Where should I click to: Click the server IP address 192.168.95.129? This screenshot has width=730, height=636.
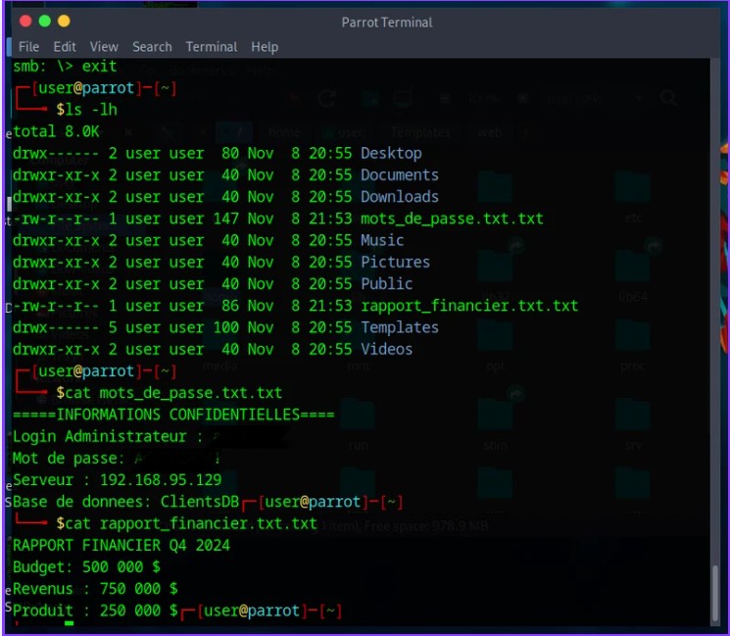(161, 479)
